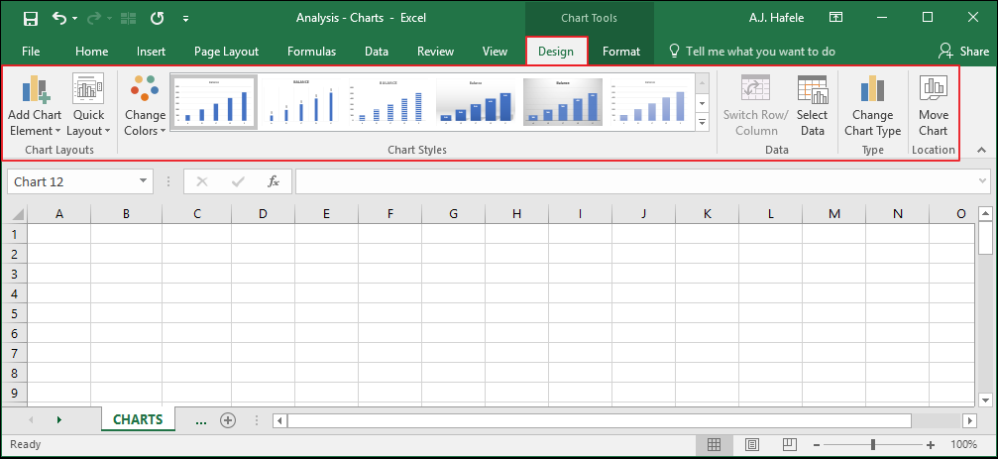The height and width of the screenshot is (459, 998).
Task: Click Change Chart Type icon
Action: [x=872, y=88]
